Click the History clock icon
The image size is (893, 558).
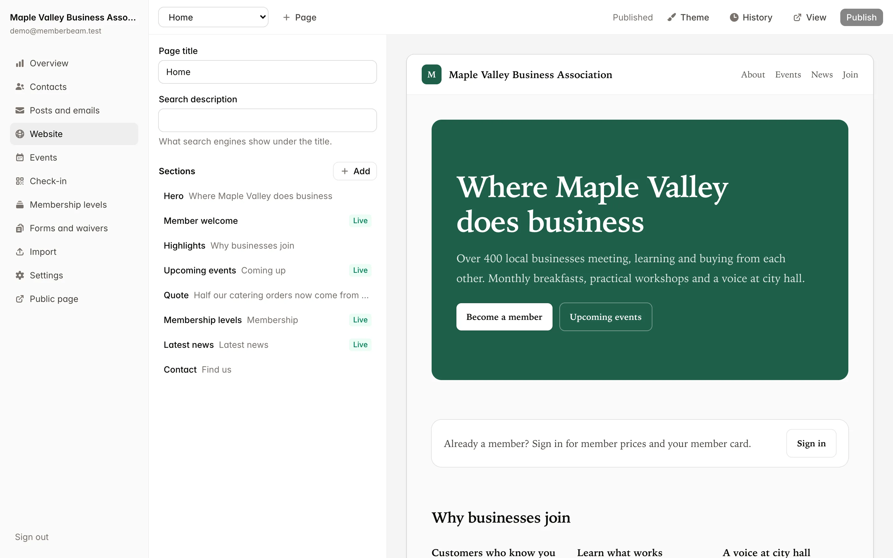(734, 17)
